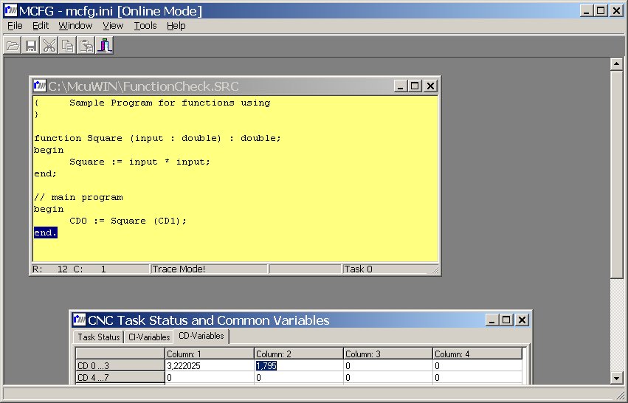Select Column 3 cell in CD 0...3 row

point(388,366)
